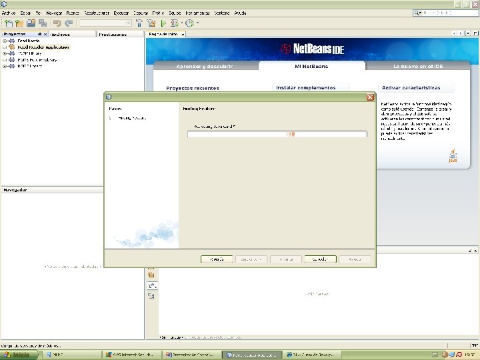Open the Reestructurar menu
This screenshot has height=360, width=480.
pyautogui.click(x=97, y=13)
